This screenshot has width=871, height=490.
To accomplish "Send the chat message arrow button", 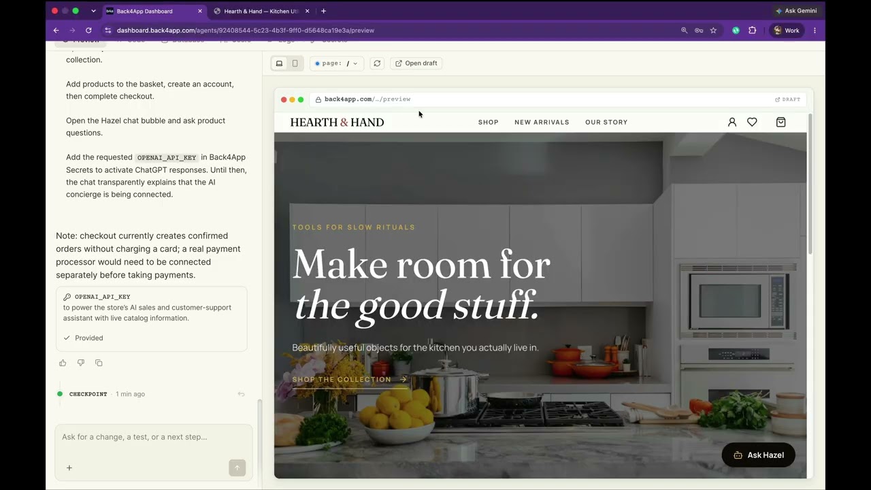I will tap(237, 468).
